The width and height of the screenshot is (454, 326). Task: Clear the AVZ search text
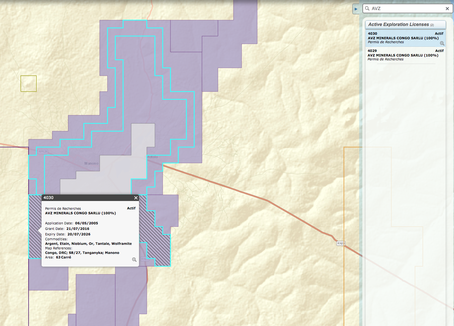(x=447, y=9)
